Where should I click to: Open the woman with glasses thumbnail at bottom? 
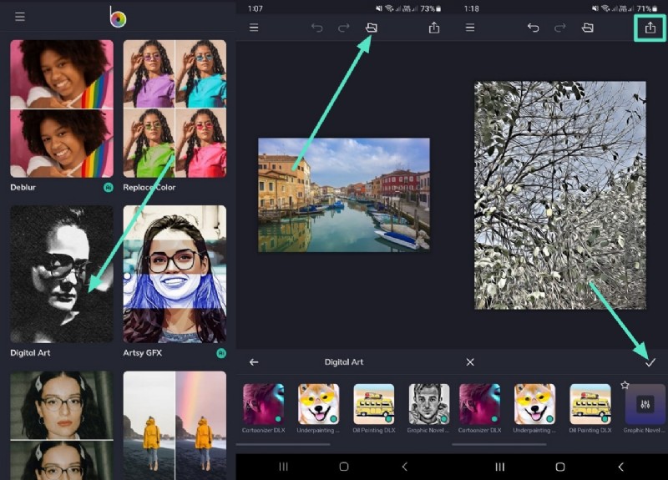(62, 425)
